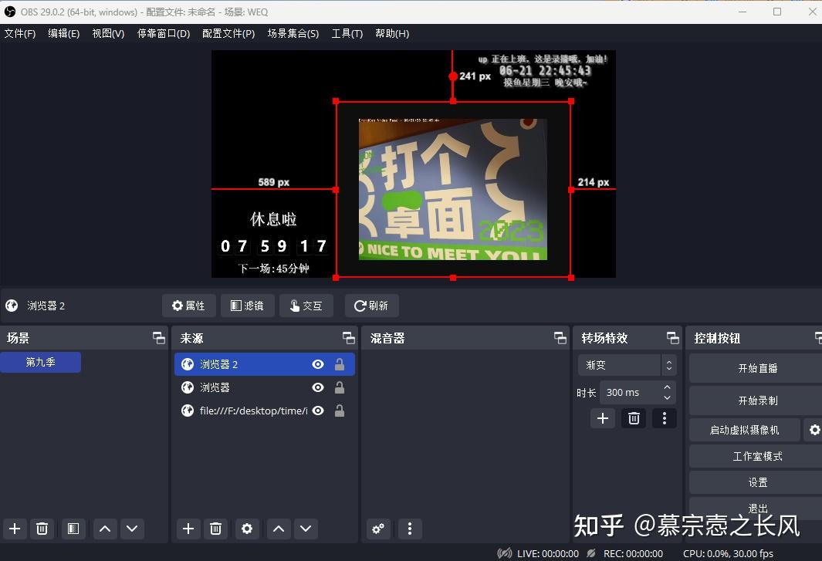Click 开始录制 start recording button

pyautogui.click(x=757, y=400)
